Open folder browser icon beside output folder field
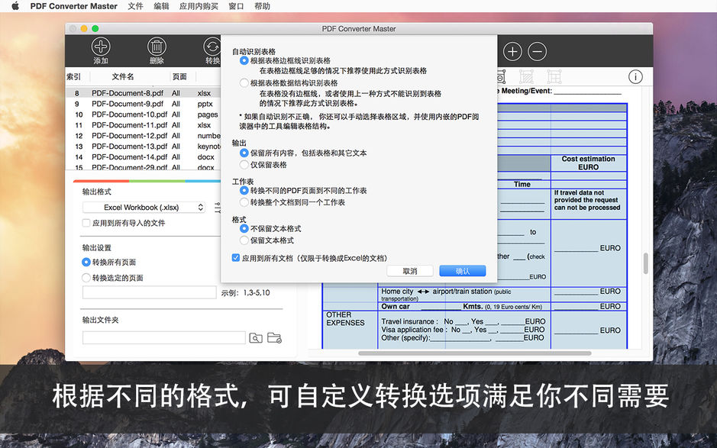Image resolution: width=717 pixels, height=448 pixels. 274,338
